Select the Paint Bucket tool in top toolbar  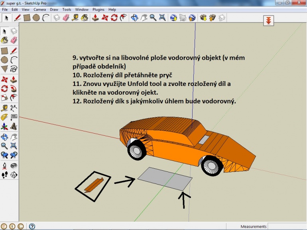point(85,18)
